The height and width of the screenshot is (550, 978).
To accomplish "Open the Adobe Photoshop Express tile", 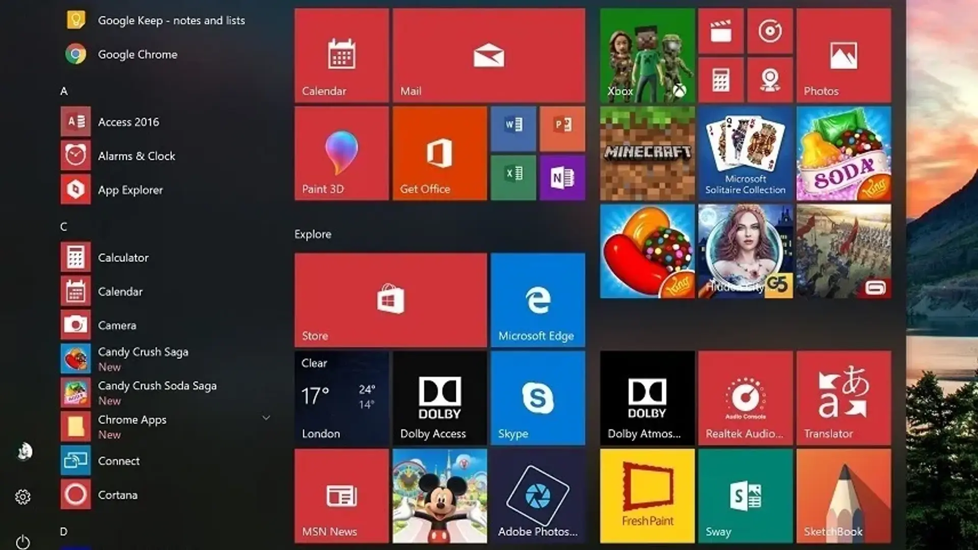I will [x=538, y=496].
